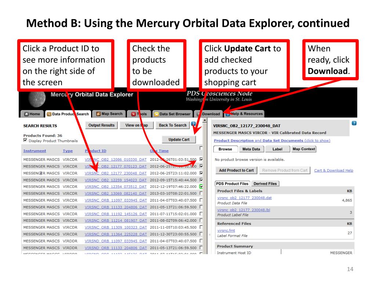
Task: Toggle Display Product Thumbnails checkbox
Action: tap(25, 140)
